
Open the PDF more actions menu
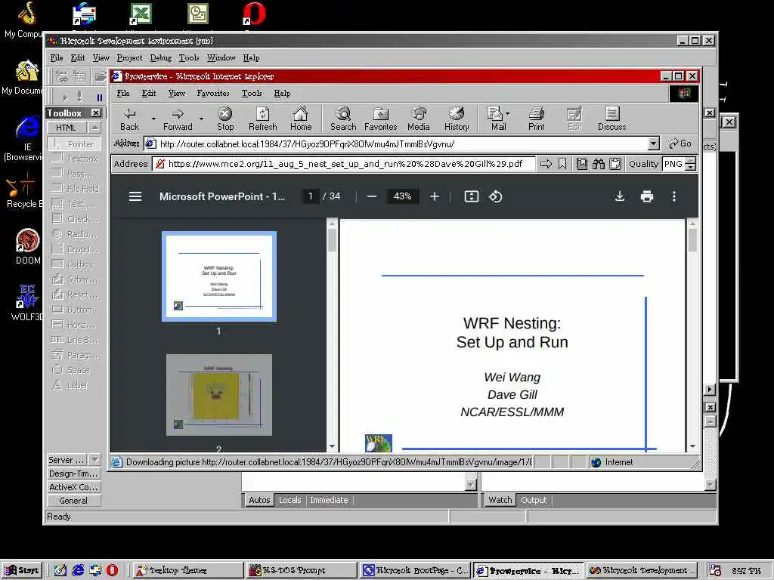click(674, 197)
